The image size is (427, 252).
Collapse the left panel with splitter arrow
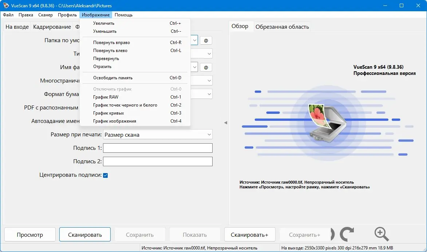[226, 123]
